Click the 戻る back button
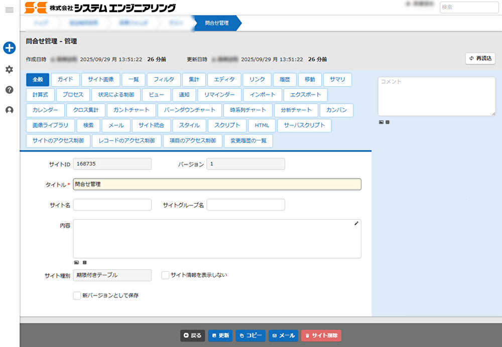502x347 pixels. 193,335
